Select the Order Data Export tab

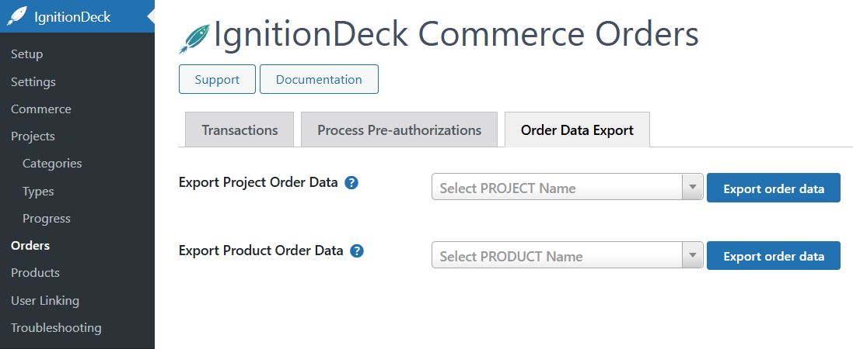[x=577, y=130]
